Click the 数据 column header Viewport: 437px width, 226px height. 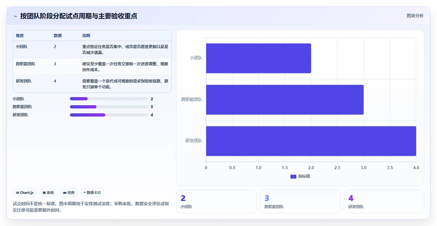(58, 36)
